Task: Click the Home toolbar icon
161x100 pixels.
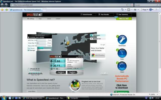Action: click(x=123, y=9)
